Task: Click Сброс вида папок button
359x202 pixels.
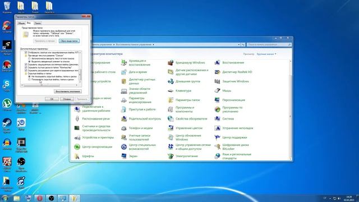Action: [69, 41]
